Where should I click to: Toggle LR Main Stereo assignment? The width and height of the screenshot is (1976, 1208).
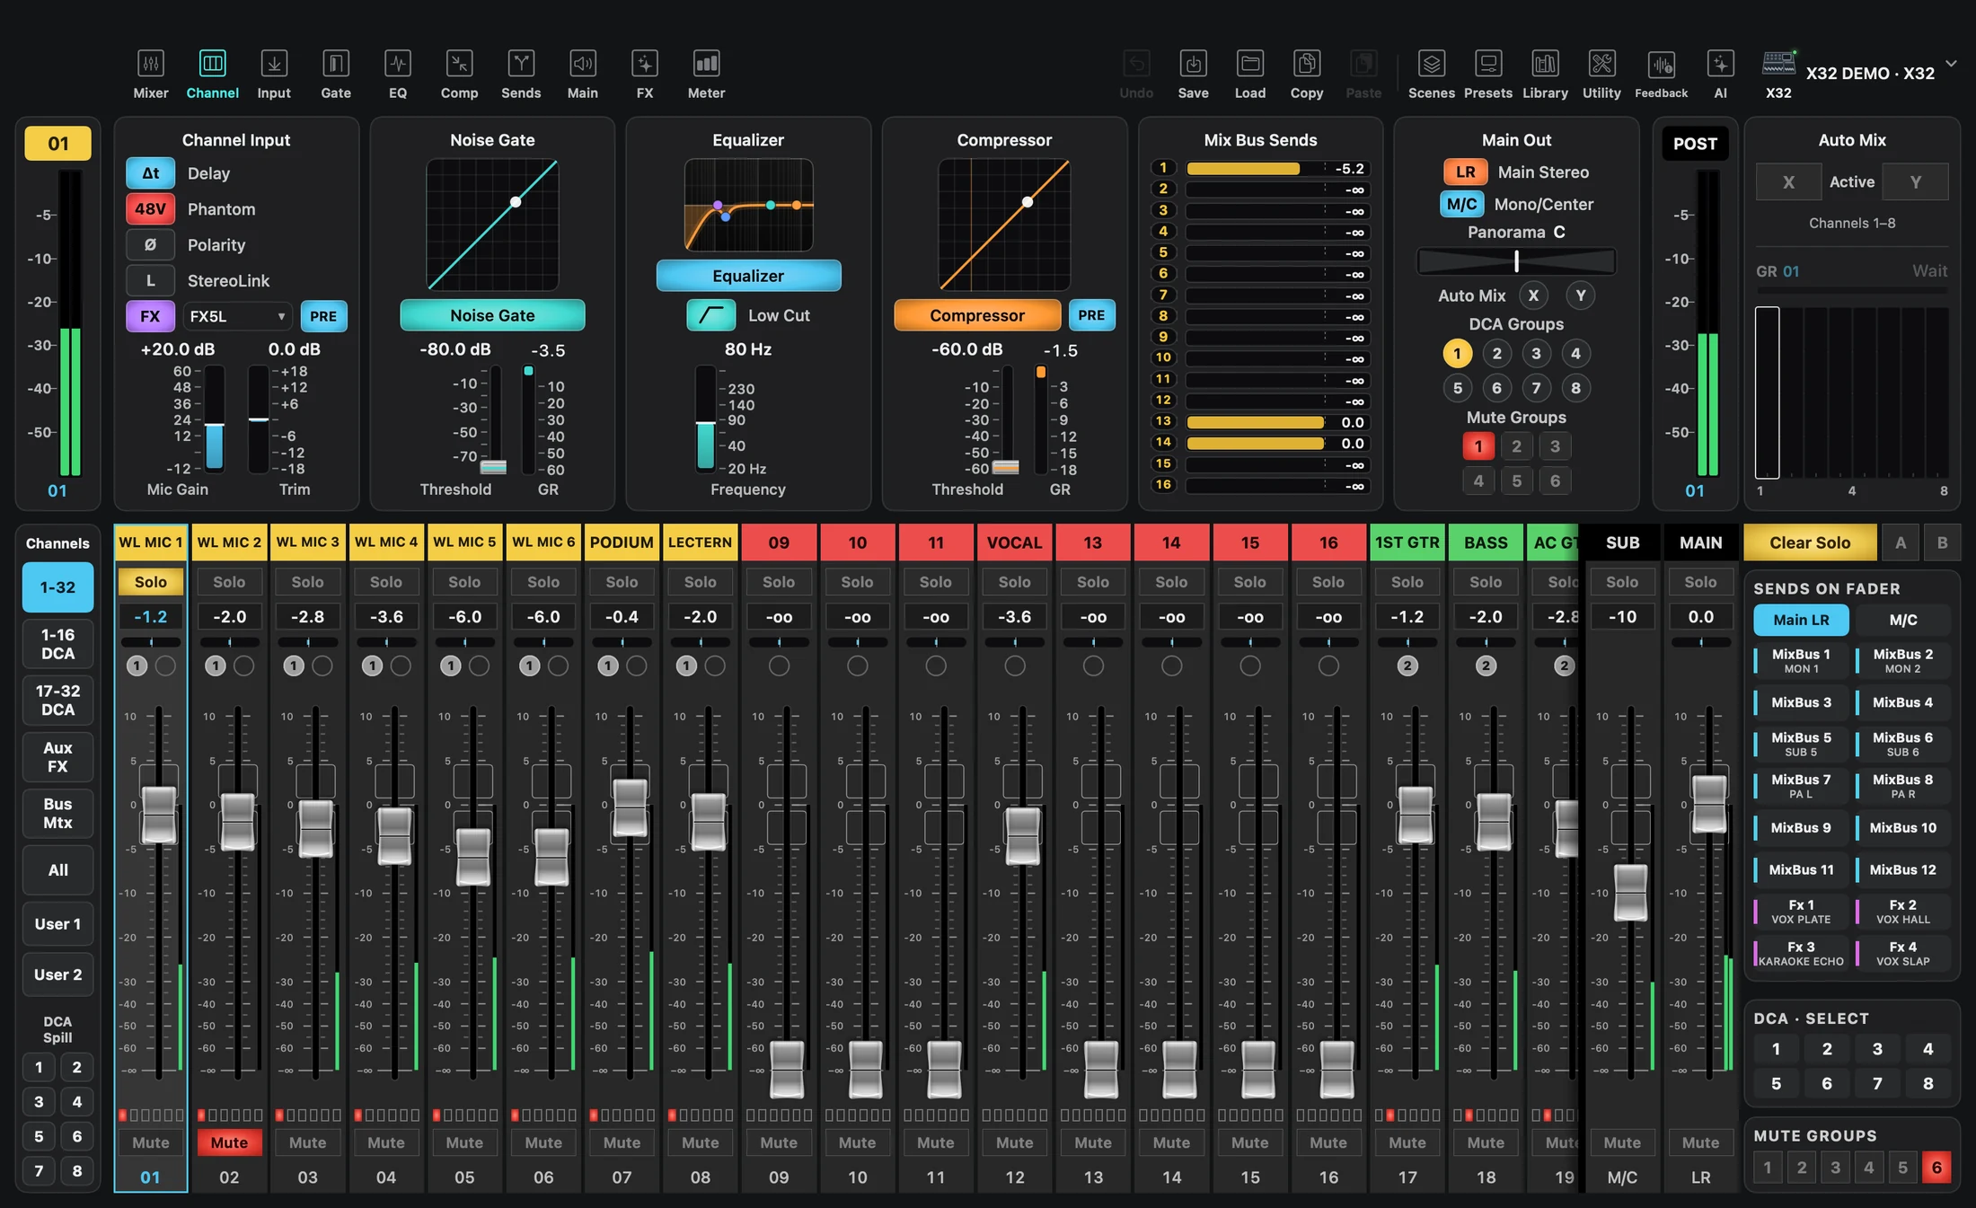[1465, 172]
